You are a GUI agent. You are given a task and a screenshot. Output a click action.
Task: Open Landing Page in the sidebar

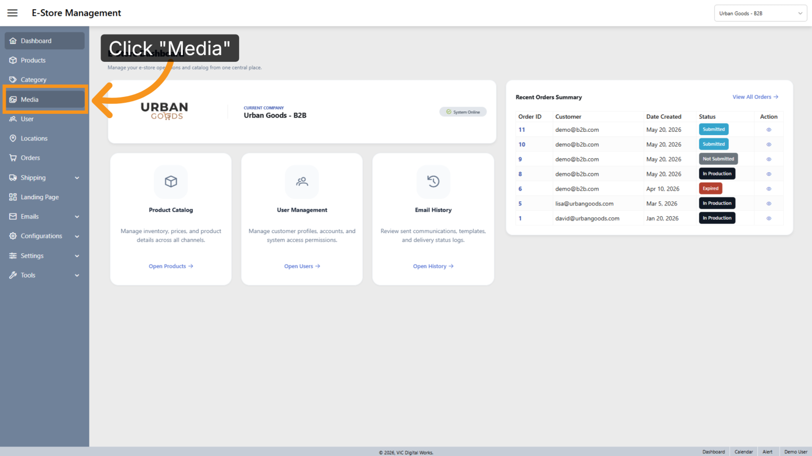pyautogui.click(x=44, y=197)
